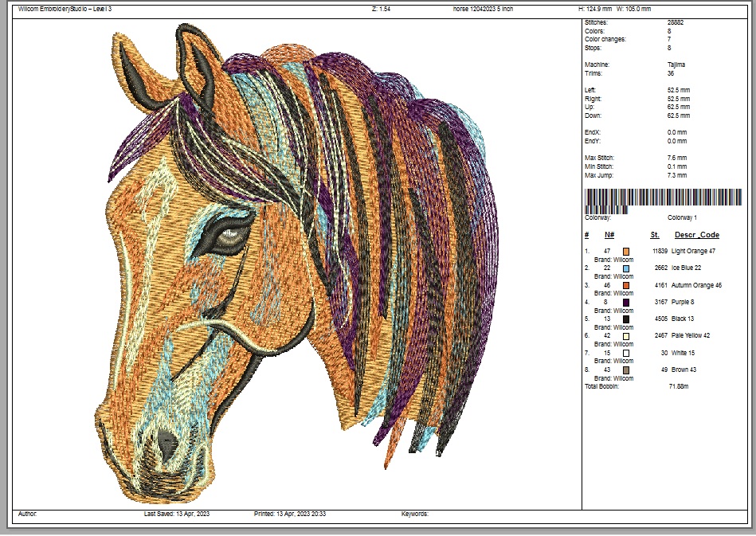Select the Ice Blue 22 swatch
The image size is (756, 536).
point(626,268)
